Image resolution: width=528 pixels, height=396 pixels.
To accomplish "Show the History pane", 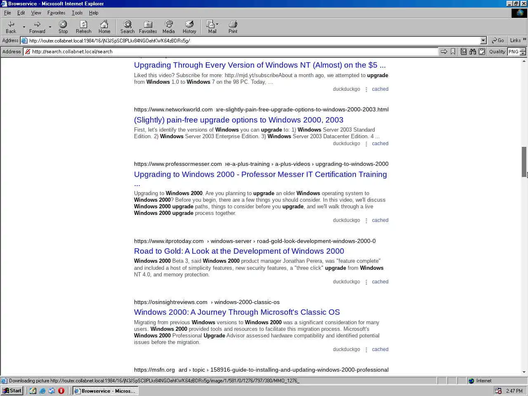I will coord(189,27).
